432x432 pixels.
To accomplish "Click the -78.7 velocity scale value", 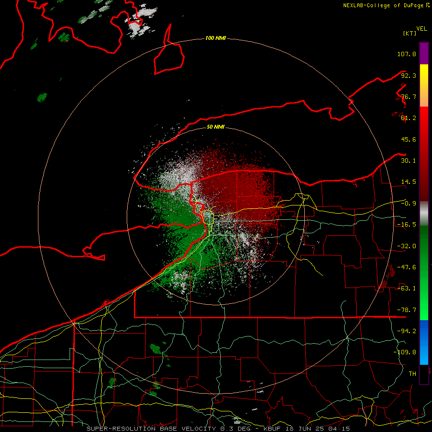I will tap(407, 310).
